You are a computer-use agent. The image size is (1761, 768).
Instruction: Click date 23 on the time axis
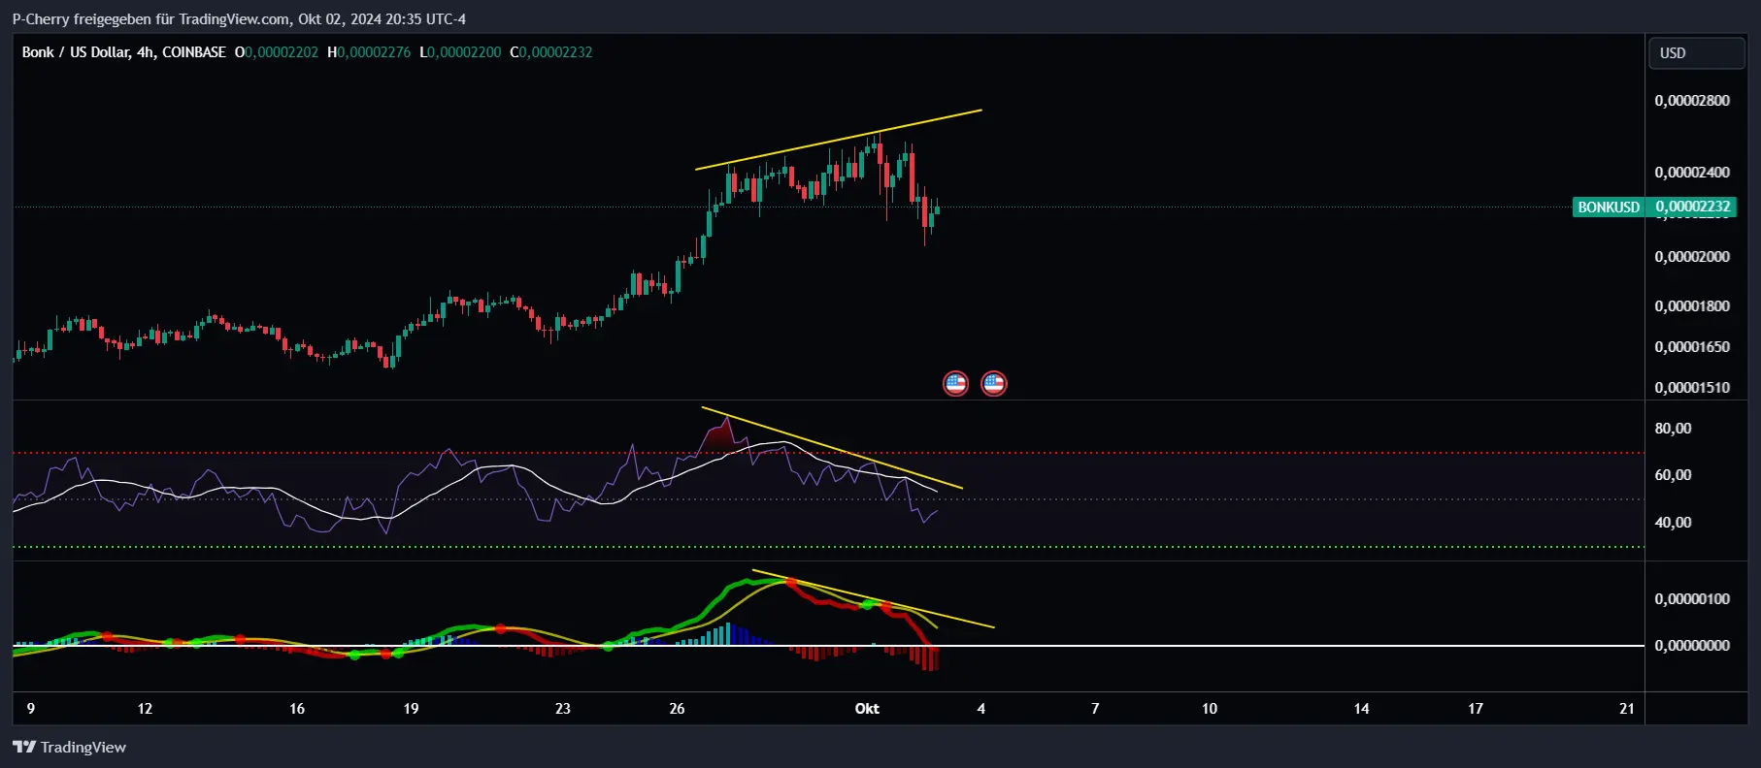[x=563, y=709]
